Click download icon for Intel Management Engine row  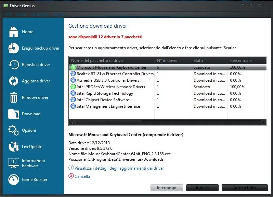(73, 106)
